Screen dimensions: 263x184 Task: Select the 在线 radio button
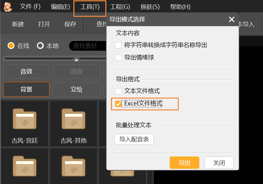(11, 46)
